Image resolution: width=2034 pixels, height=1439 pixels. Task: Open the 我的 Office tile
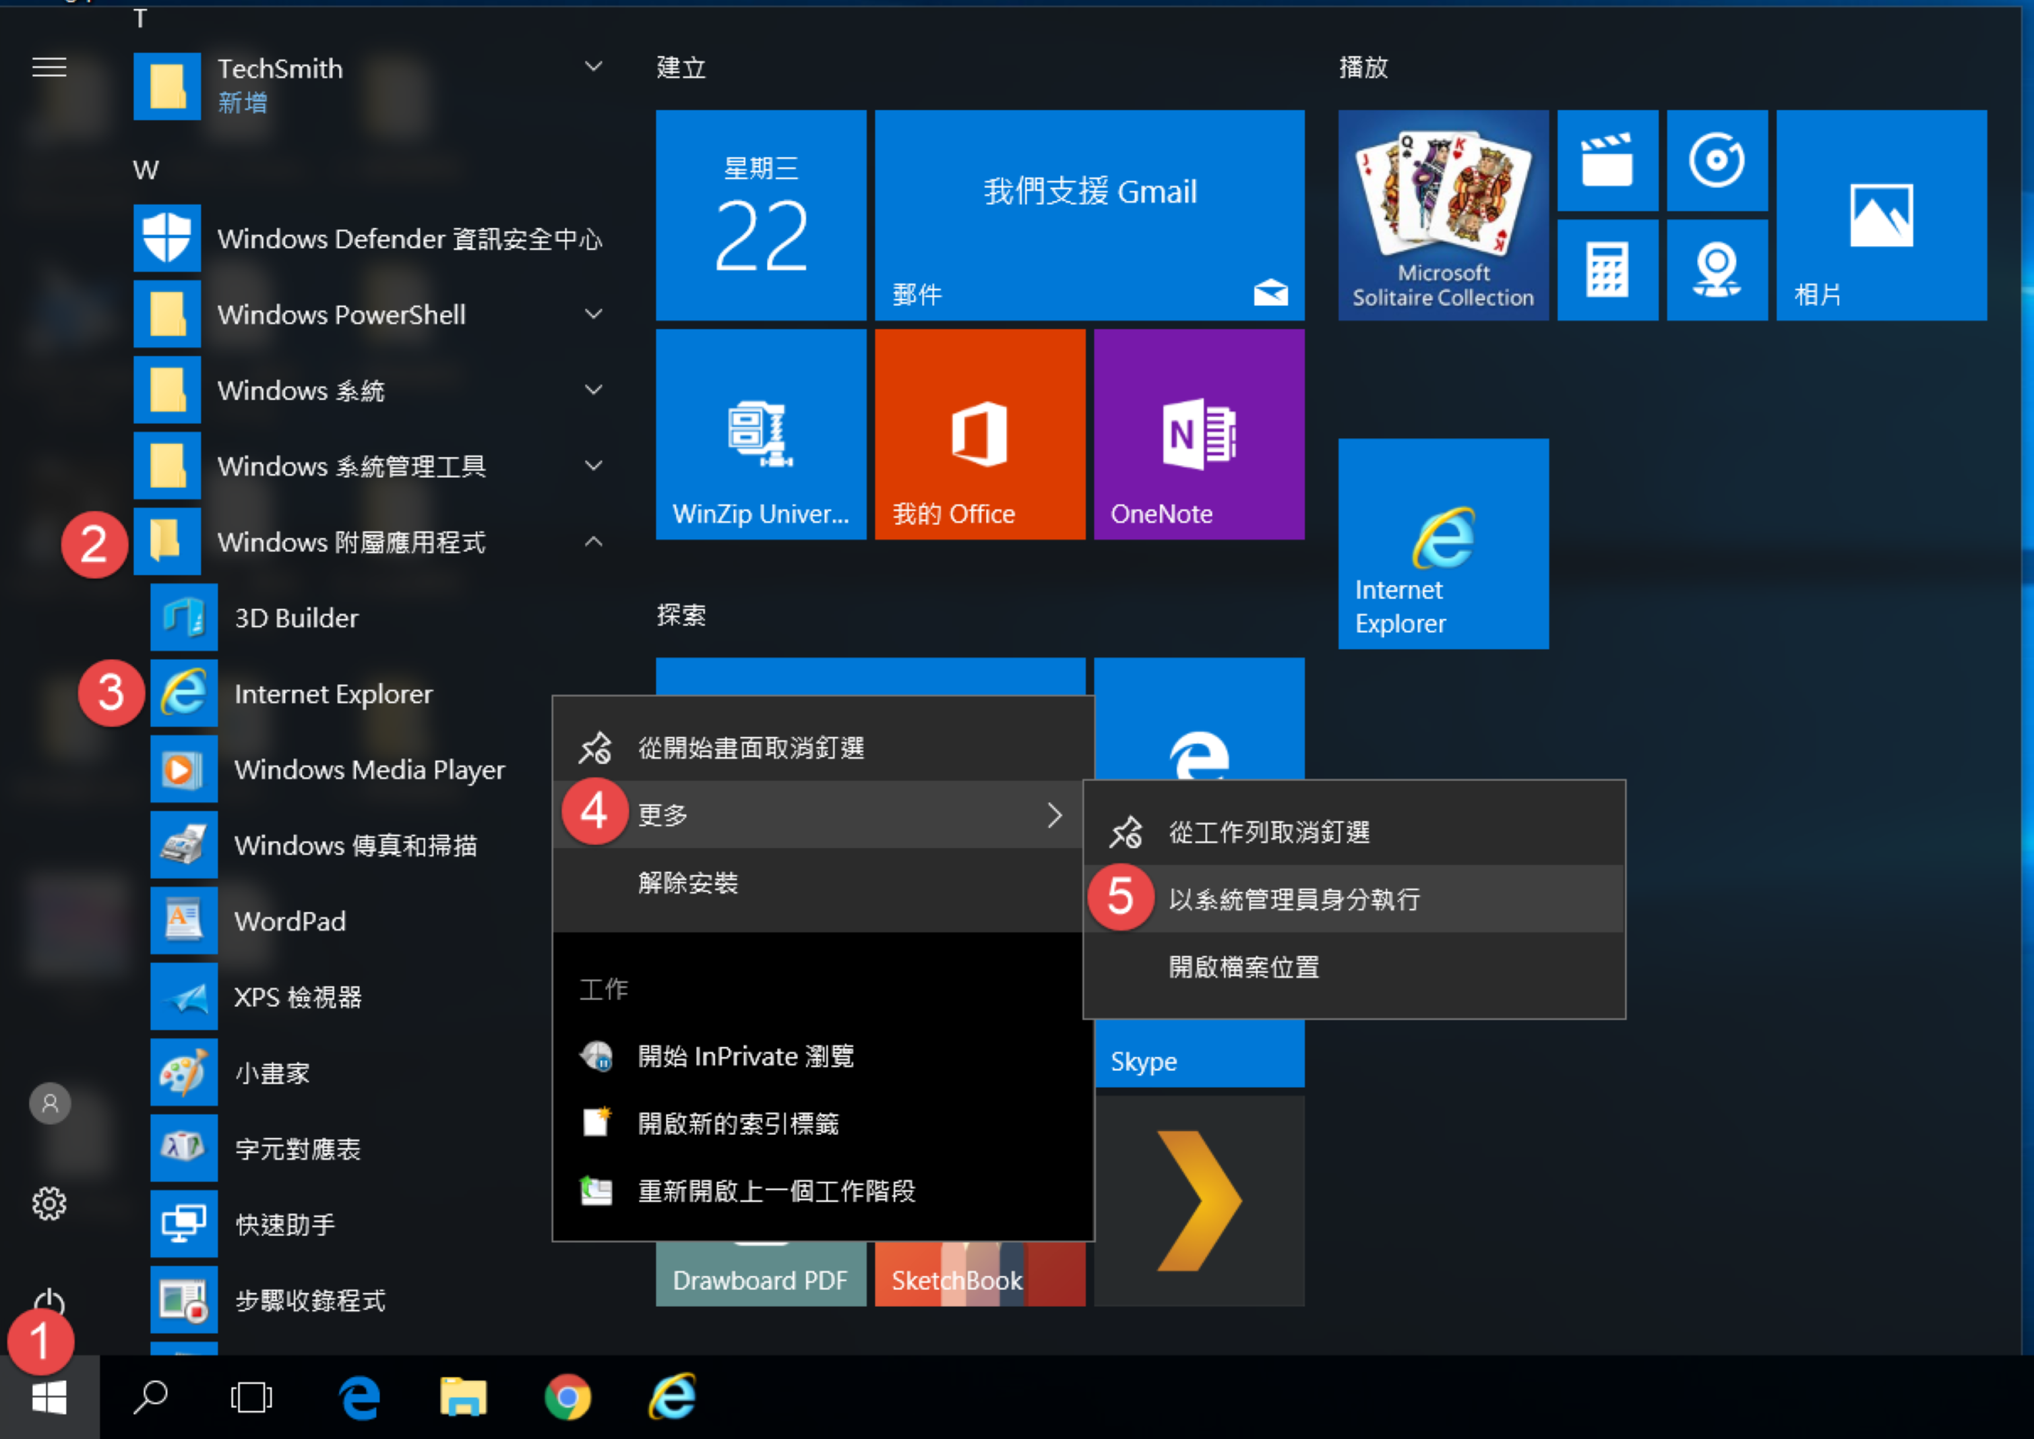pyautogui.click(x=980, y=434)
